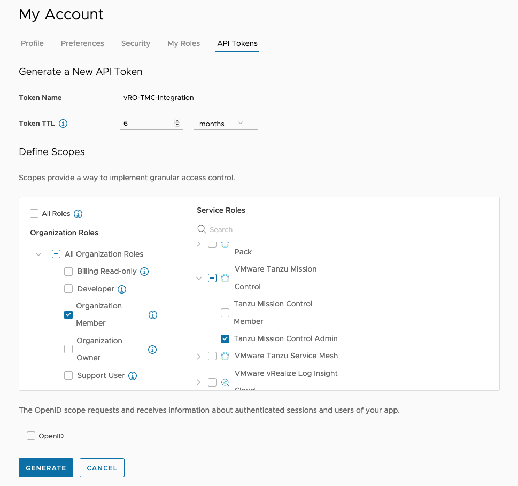The height and width of the screenshot is (486, 518).
Task: Click the VMware Tanzu Service Mesh icon
Action: [225, 356]
